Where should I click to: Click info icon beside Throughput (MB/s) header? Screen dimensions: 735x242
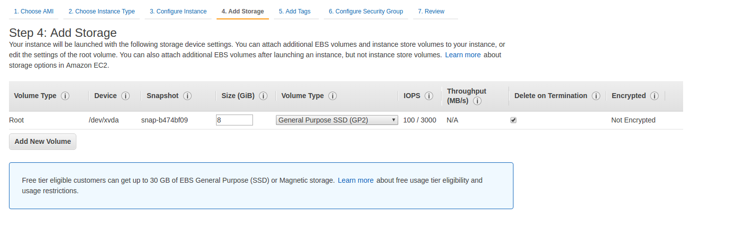click(x=477, y=101)
